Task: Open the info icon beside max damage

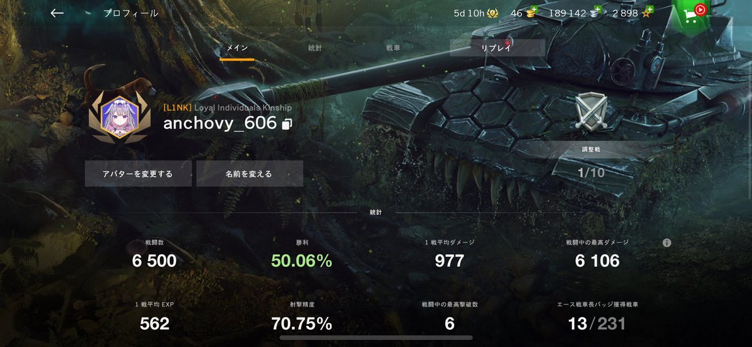Action: coord(667,243)
